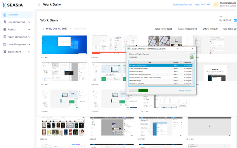Open the 10:17 AM screenshot thumbnail

pyautogui.click(x=64, y=45)
